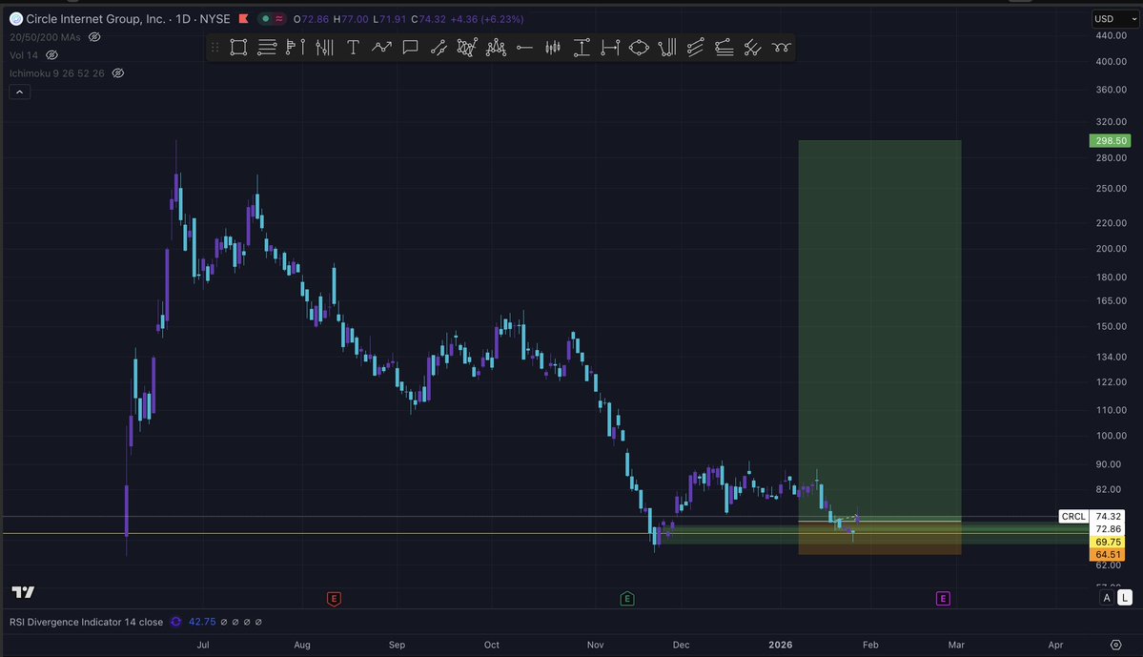Click the 440.00 price axis label
Screen dimensions: 1143x657
pyautogui.click(x=1111, y=35)
